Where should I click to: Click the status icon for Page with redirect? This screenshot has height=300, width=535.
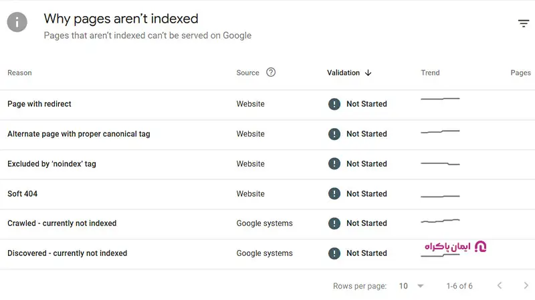tap(334, 104)
